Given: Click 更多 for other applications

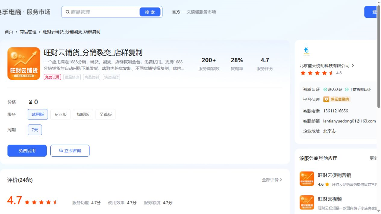Looking at the screenshot, I should (x=373, y=158).
